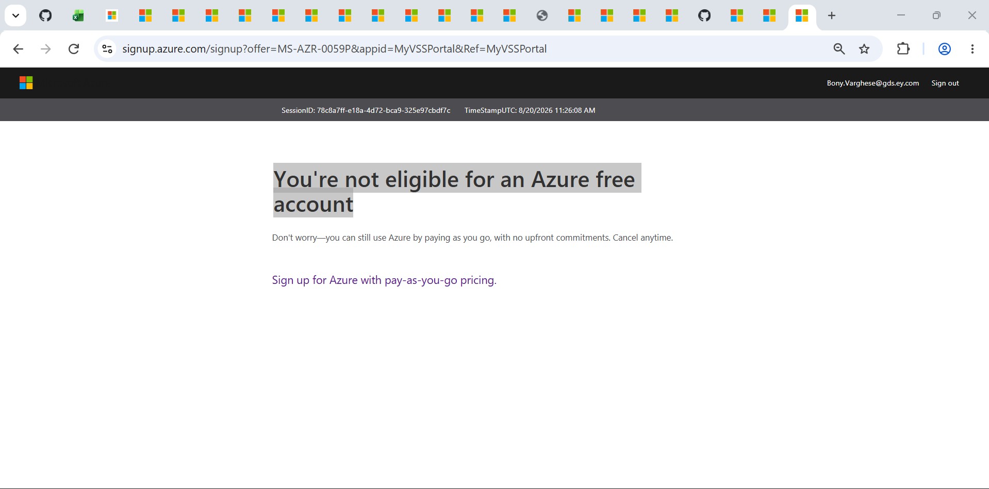Image resolution: width=989 pixels, height=489 pixels.
Task: Restore down the Chrome window
Action: (936, 15)
